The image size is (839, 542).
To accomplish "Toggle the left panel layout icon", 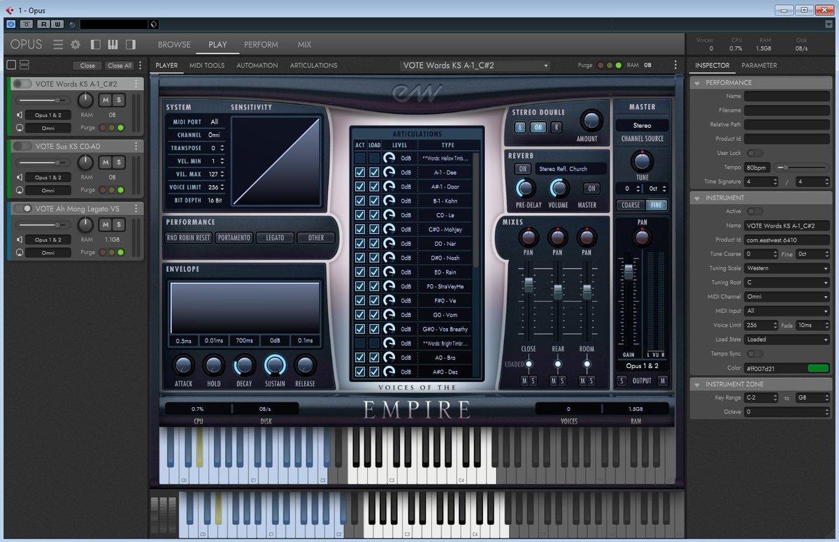I will click(x=95, y=45).
